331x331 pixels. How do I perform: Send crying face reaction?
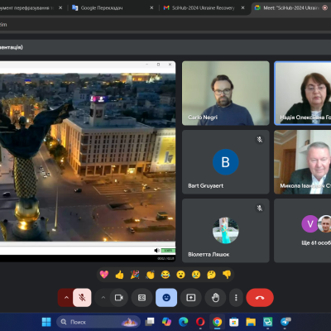click(196, 275)
